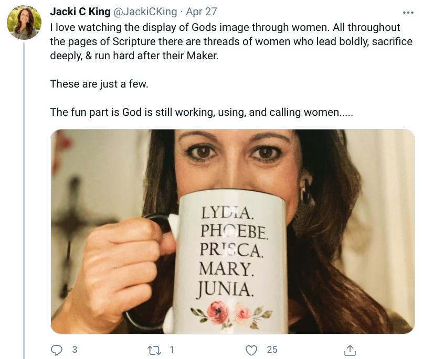Open the Apr 27 timestamp link
The width and height of the screenshot is (423, 359).
(x=200, y=12)
